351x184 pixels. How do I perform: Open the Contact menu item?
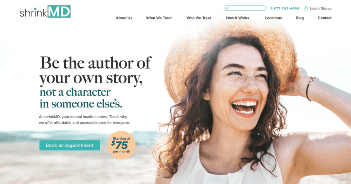tap(325, 18)
